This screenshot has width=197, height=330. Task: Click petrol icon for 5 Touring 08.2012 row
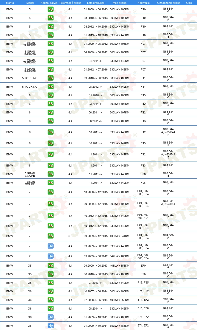50,87
